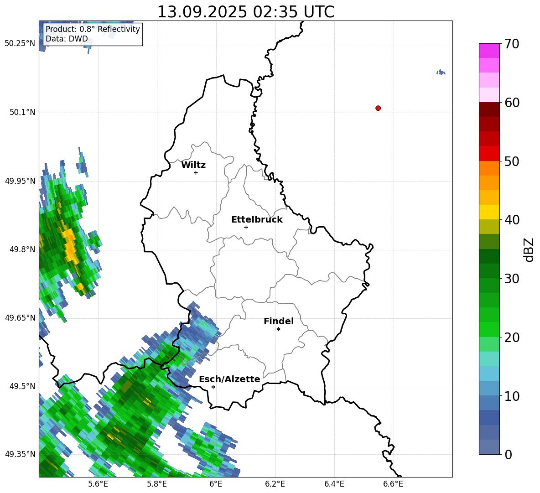540x493 pixels.
Task: Click the Wiltz cross marker
Action: point(196,172)
